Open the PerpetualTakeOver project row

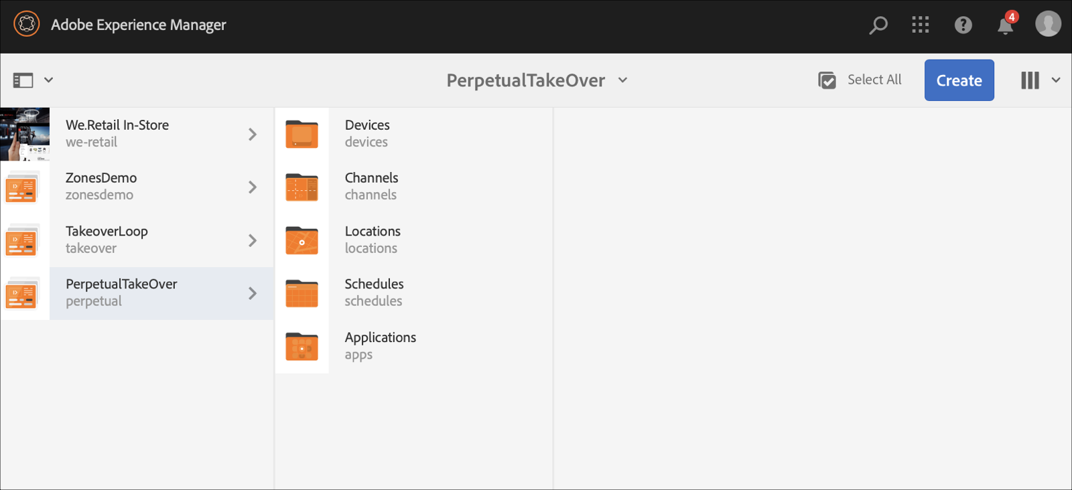(147, 293)
